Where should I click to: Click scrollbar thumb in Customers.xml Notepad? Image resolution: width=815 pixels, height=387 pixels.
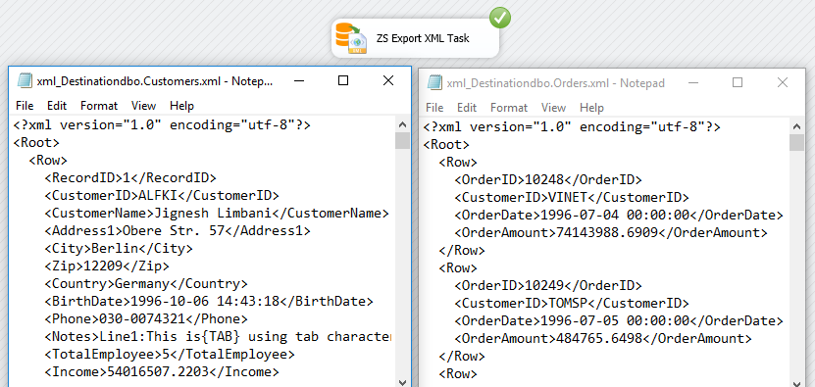[x=402, y=141]
